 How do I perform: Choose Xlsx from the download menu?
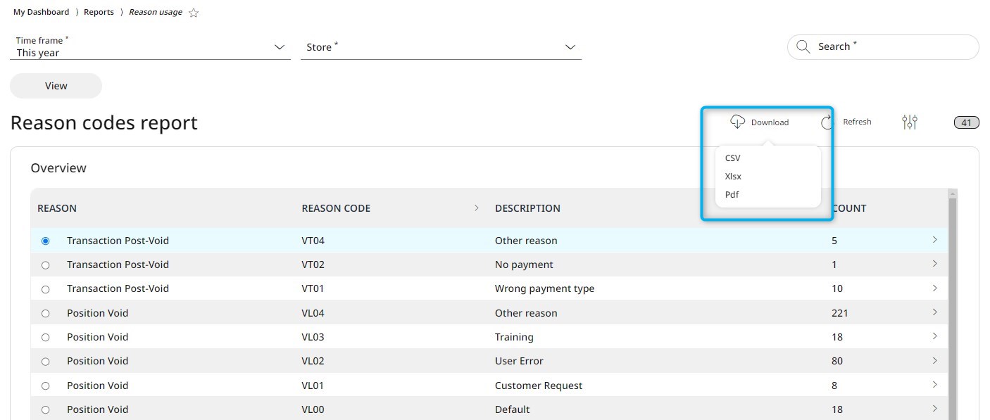733,177
